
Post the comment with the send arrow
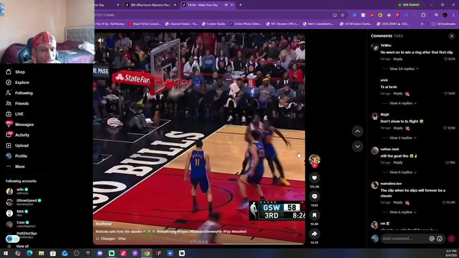(451, 239)
